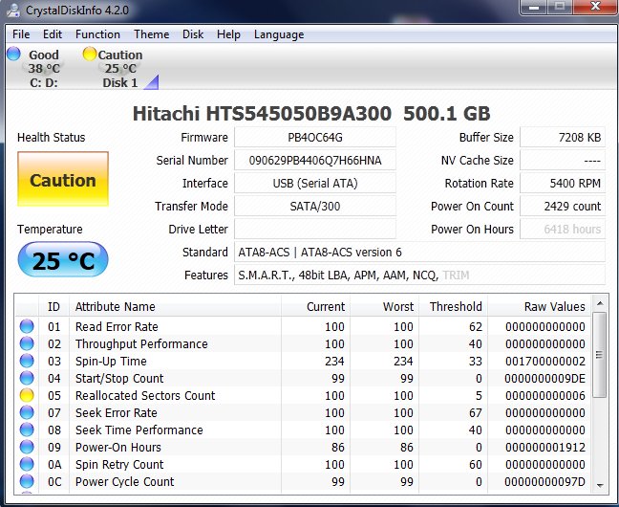Open the Help menu
Image resolution: width=619 pixels, height=507 pixels.
[228, 34]
